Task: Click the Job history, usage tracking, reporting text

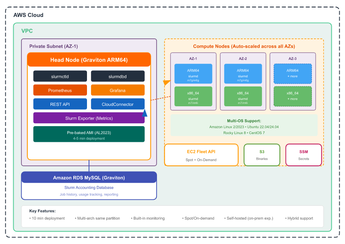Action: pyautogui.click(x=89, y=194)
